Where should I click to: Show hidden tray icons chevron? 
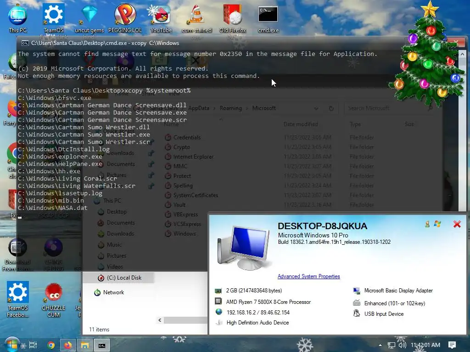coord(380,345)
